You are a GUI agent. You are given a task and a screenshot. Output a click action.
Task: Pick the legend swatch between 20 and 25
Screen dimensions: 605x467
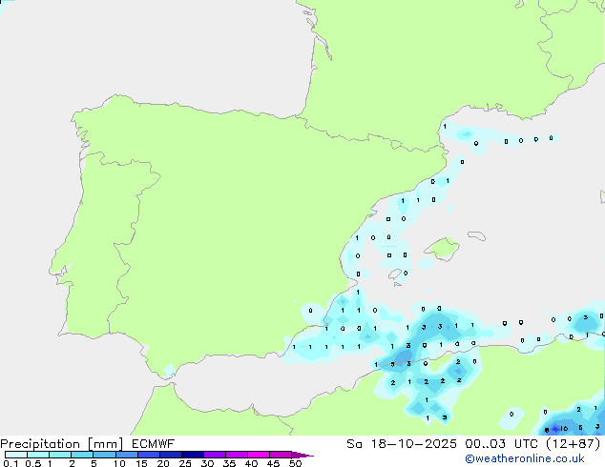(x=171, y=455)
